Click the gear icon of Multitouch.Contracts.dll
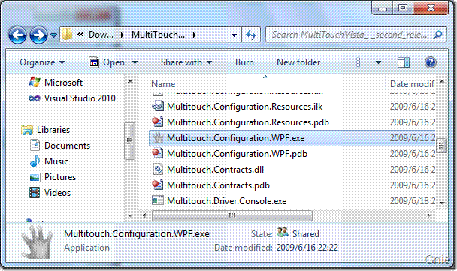 [158, 169]
